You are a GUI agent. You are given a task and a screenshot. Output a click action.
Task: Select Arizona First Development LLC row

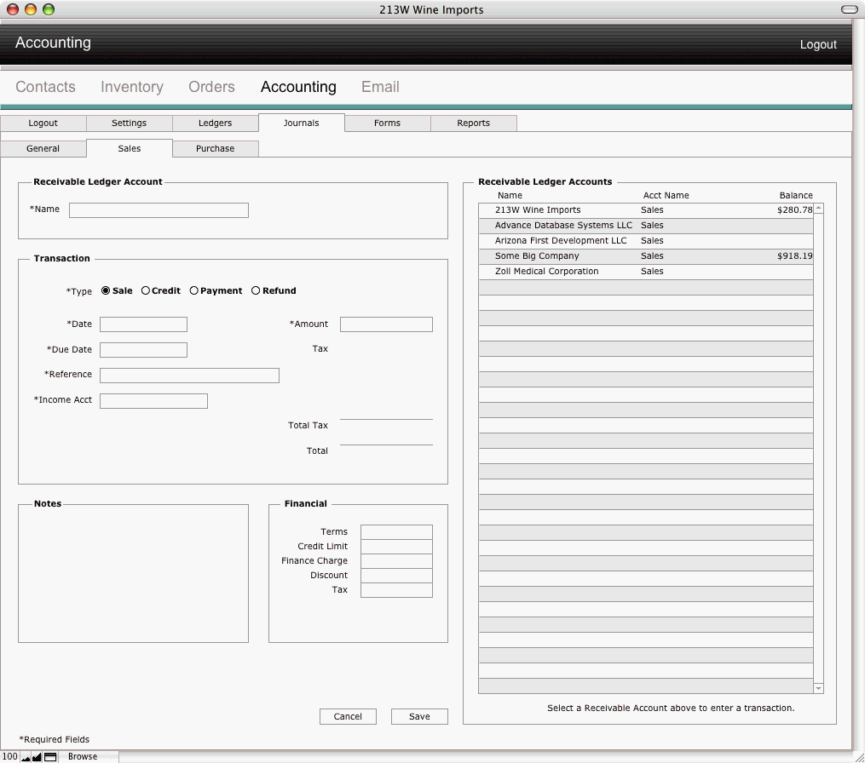point(645,241)
